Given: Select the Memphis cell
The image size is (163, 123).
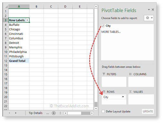Looking at the screenshot, I should coord(19,47).
